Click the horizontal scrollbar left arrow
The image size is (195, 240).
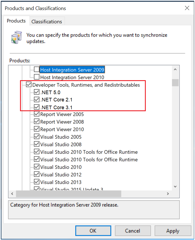point(12,194)
